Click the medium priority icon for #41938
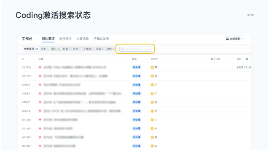The height and width of the screenshot is (163, 272). pyautogui.click(x=152, y=67)
